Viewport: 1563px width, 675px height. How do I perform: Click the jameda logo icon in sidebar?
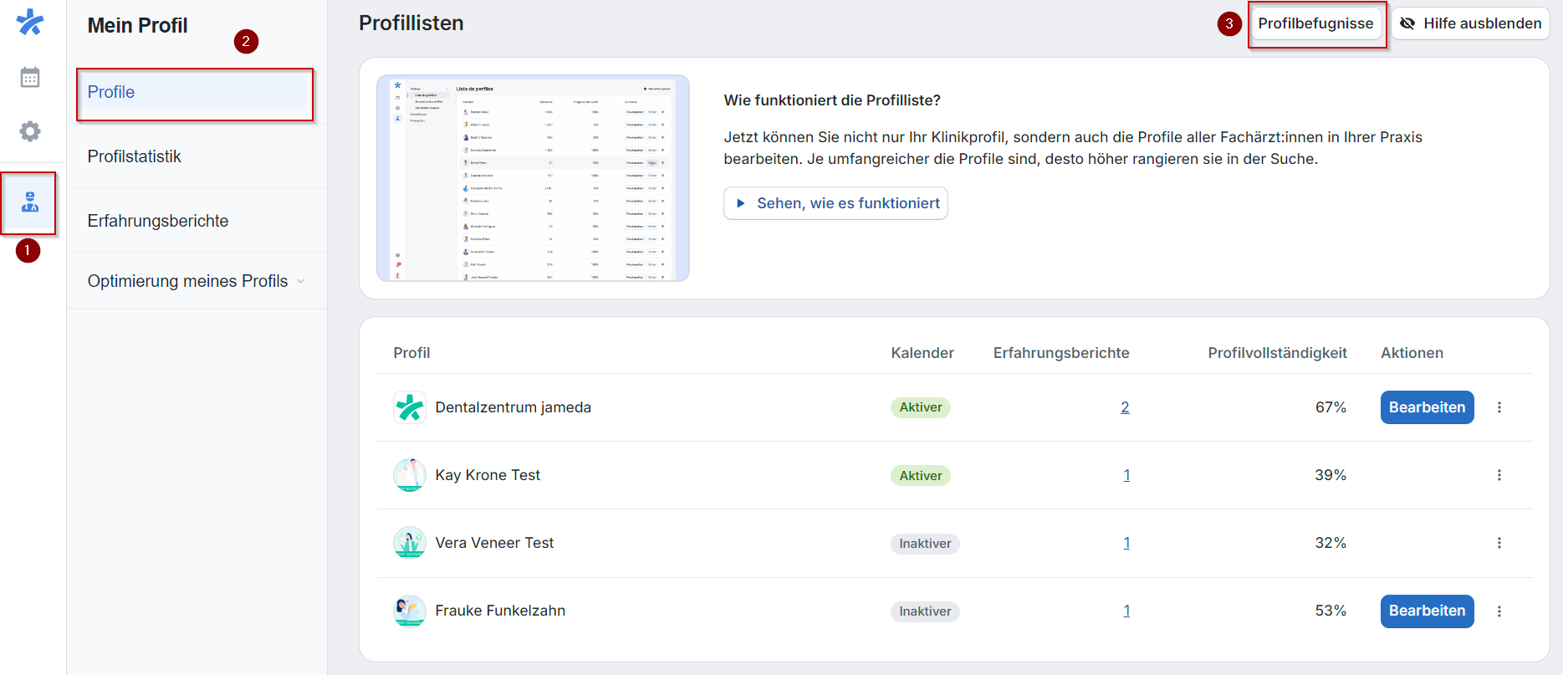[30, 22]
